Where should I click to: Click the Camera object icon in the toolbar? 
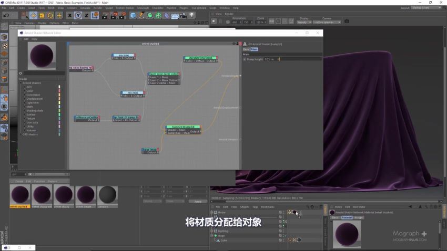tap(184, 15)
